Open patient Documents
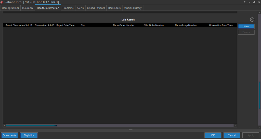261x139 pixels. (9, 135)
